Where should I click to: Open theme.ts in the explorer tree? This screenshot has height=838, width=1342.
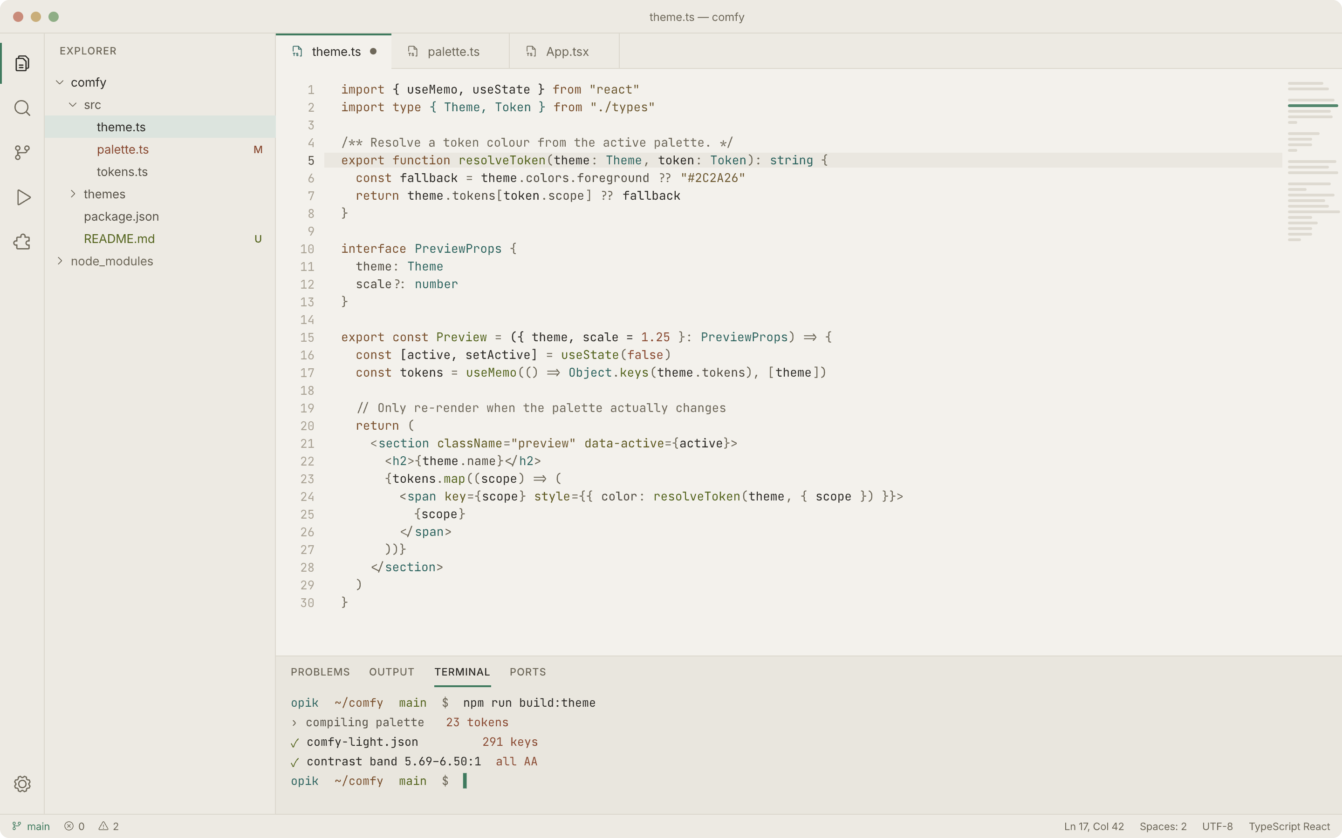(160, 127)
